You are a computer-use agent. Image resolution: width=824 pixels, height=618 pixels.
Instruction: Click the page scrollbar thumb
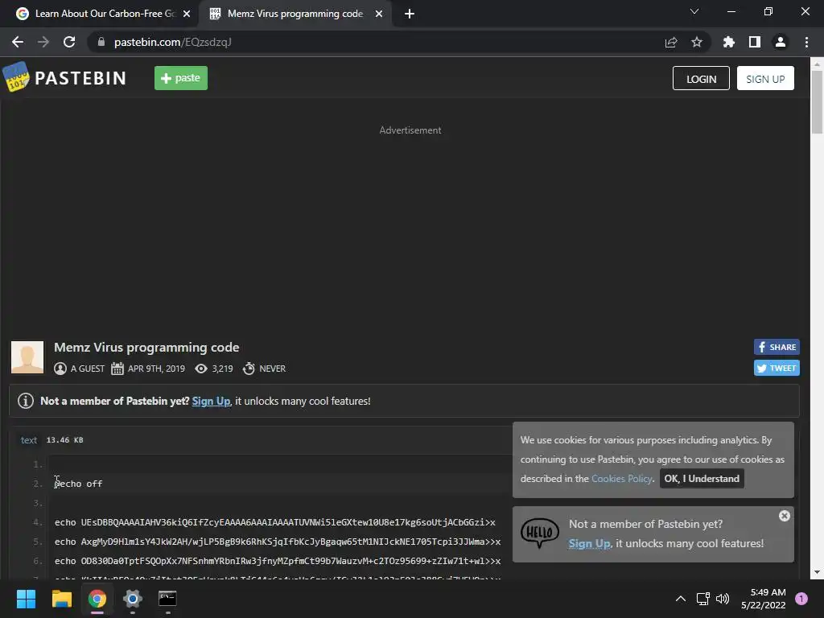tap(817, 101)
